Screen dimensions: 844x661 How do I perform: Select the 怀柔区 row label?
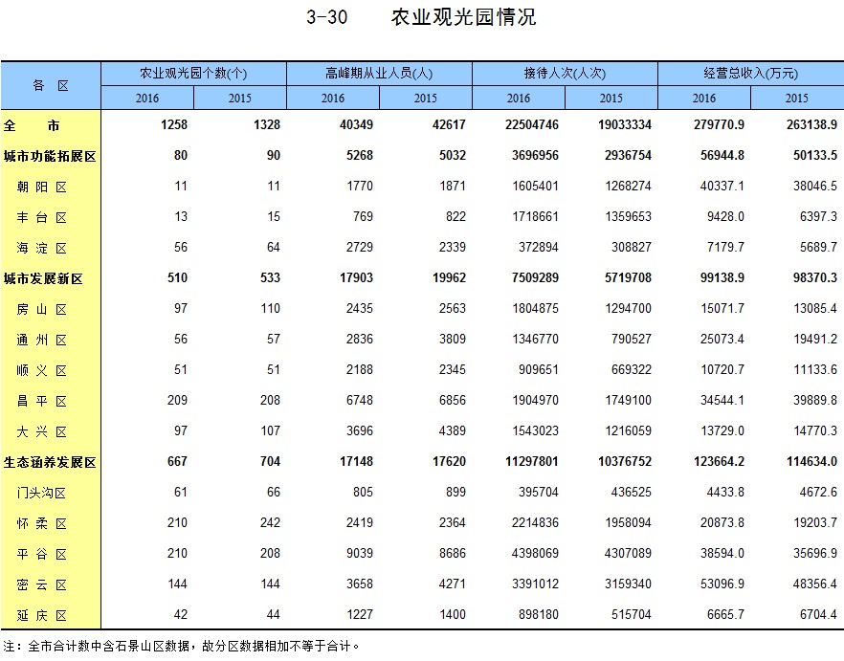coord(42,524)
